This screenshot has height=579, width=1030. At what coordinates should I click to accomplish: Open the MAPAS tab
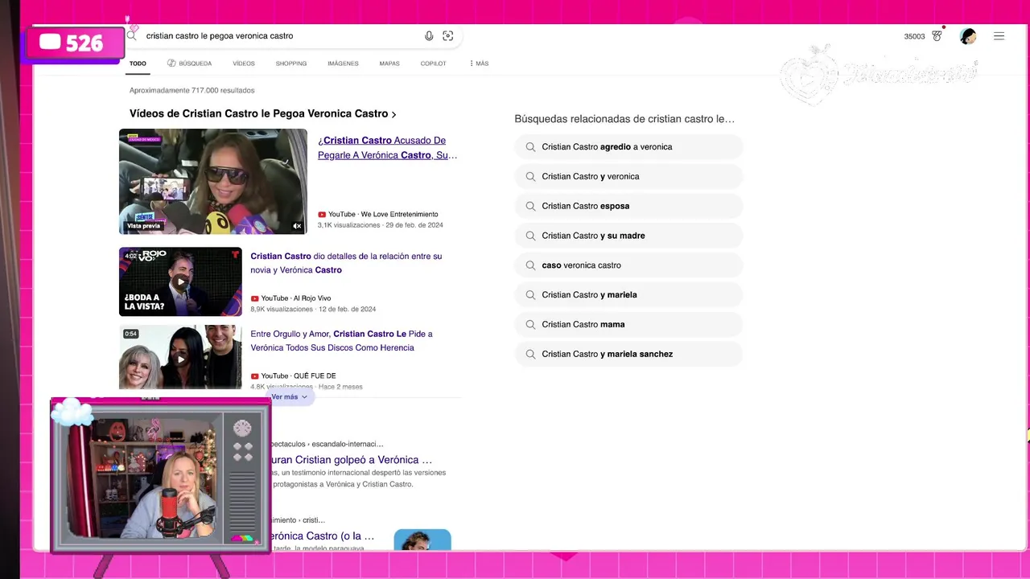click(389, 64)
